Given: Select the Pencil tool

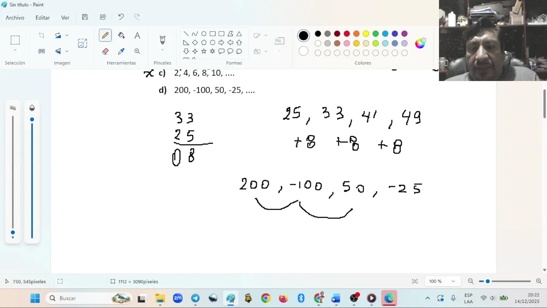Looking at the screenshot, I should pyautogui.click(x=105, y=36).
